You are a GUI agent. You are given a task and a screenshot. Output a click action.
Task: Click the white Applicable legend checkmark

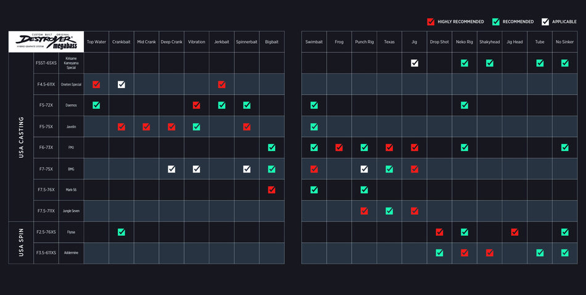click(545, 22)
